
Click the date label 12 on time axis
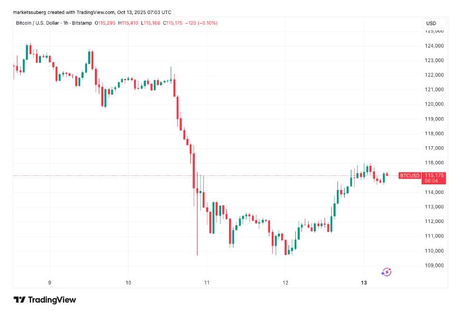click(285, 282)
